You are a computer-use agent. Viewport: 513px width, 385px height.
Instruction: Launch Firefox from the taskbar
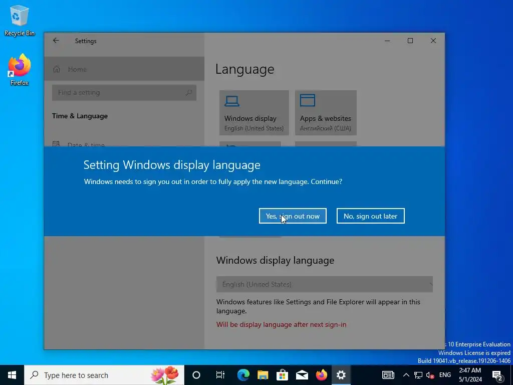(x=321, y=375)
